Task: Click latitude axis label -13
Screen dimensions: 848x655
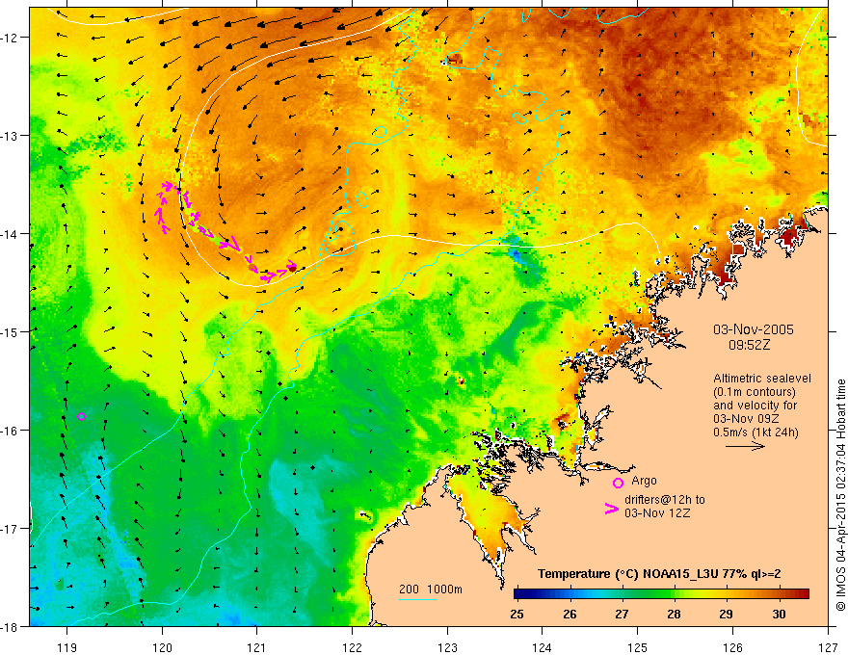Action: [x=10, y=135]
